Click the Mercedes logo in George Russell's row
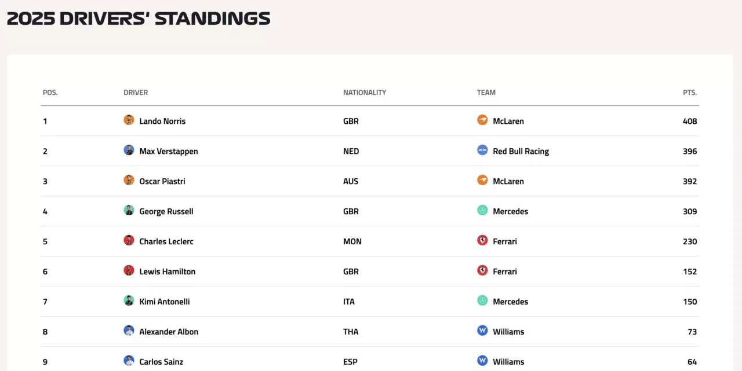 coord(482,211)
